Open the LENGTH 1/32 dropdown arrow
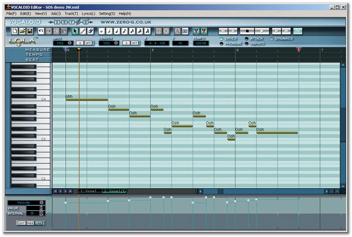This screenshot has height=237, width=352. tap(116, 43)
